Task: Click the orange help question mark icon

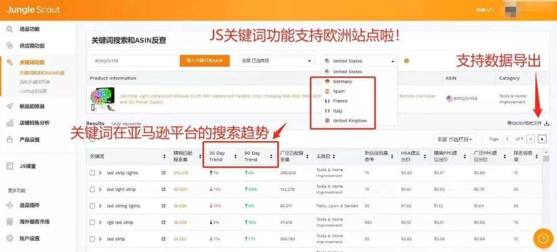Action: point(543,239)
